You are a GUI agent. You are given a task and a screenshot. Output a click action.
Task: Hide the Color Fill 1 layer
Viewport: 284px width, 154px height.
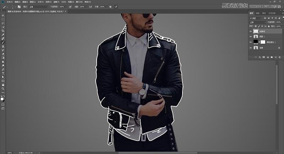(x=251, y=42)
